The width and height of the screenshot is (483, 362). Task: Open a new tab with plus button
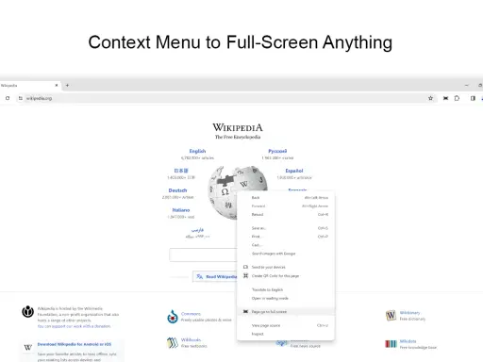point(67,85)
